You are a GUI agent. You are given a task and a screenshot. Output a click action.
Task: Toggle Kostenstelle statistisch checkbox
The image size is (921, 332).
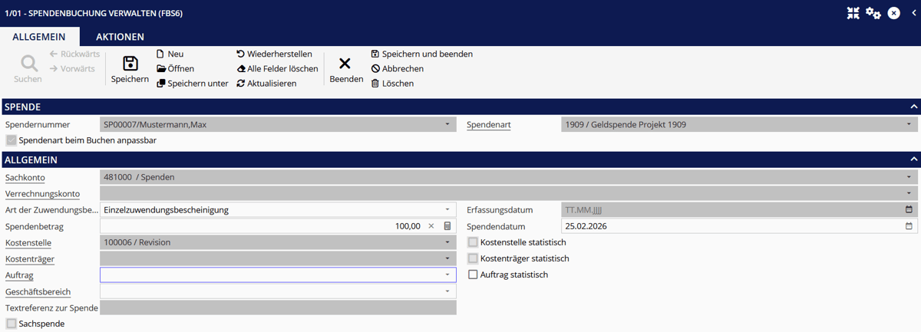tap(473, 242)
